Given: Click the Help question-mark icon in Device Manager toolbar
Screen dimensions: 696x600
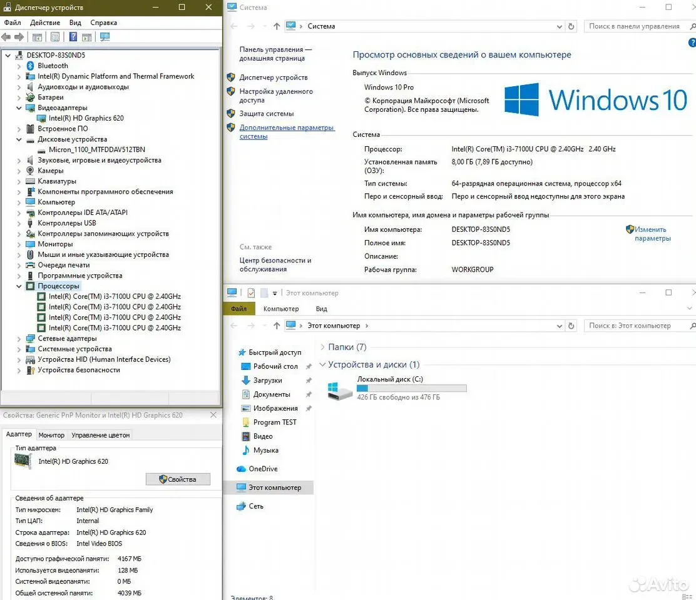Looking at the screenshot, I should point(73,37).
